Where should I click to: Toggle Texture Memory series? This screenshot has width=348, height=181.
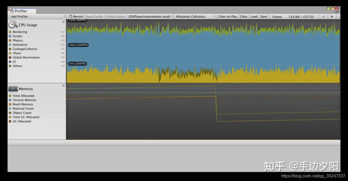(10, 100)
